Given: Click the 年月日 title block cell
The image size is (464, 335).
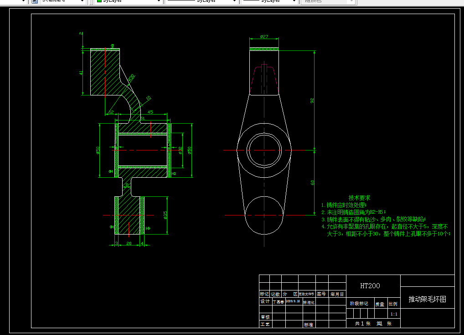Looking at the screenshot, I should [337, 294].
